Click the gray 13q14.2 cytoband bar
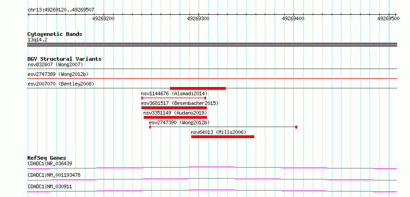 (212, 45)
